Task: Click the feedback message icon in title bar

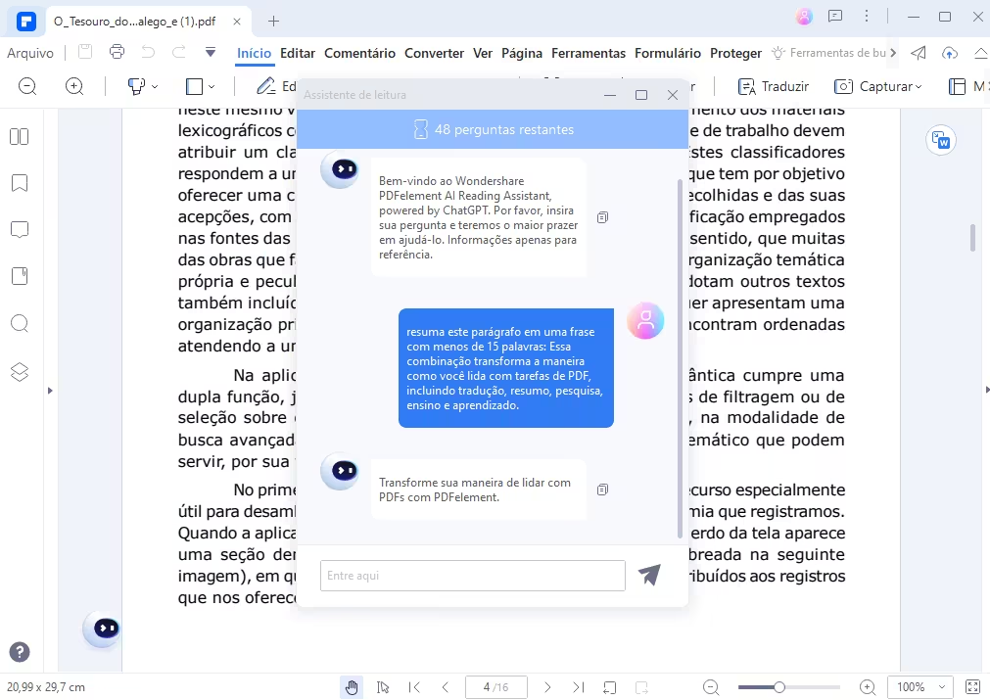Action: point(835,17)
